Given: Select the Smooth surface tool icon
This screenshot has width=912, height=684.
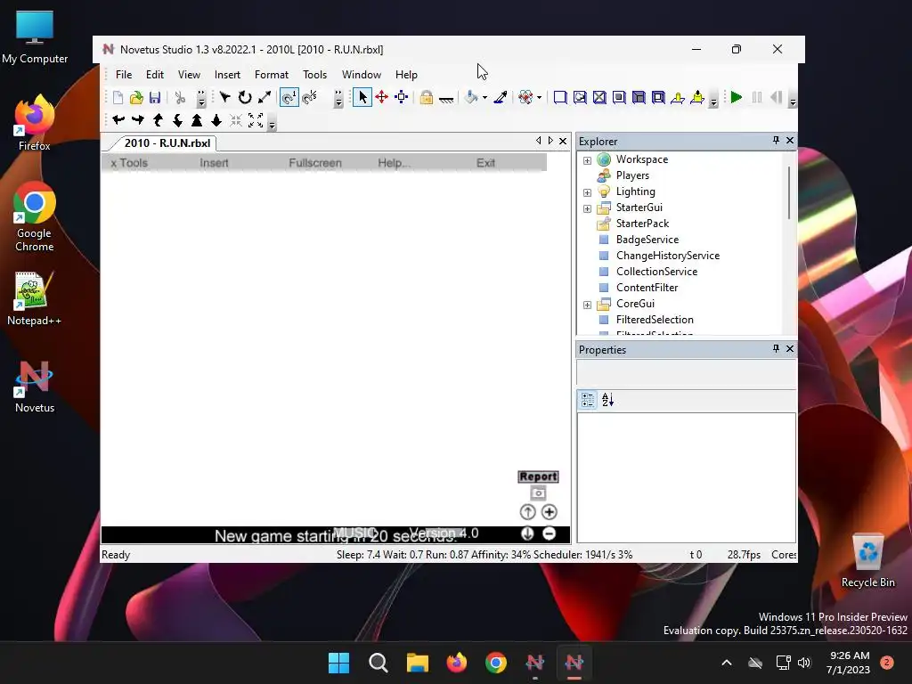Looking at the screenshot, I should pos(560,98).
